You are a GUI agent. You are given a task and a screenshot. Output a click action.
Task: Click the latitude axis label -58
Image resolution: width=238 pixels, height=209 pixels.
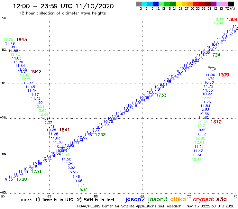tap(3, 154)
